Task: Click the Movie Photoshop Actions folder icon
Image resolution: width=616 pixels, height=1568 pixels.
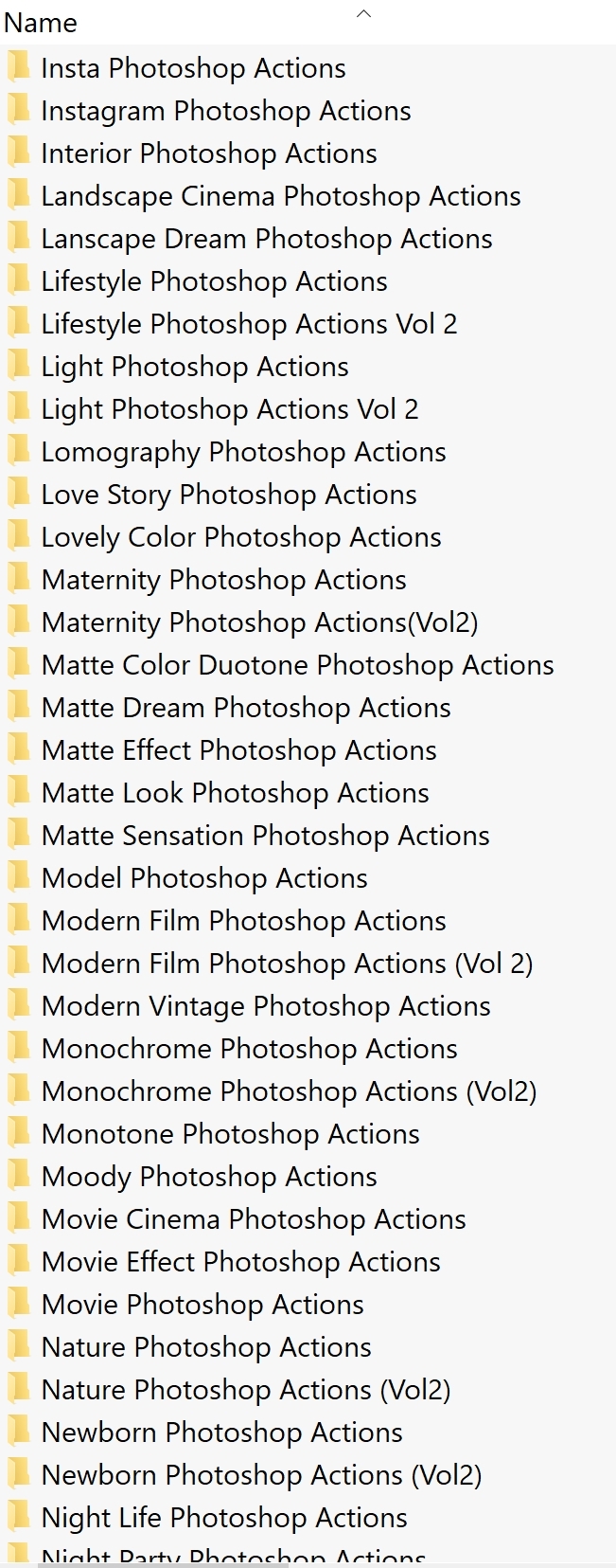Action: pos(18,1305)
